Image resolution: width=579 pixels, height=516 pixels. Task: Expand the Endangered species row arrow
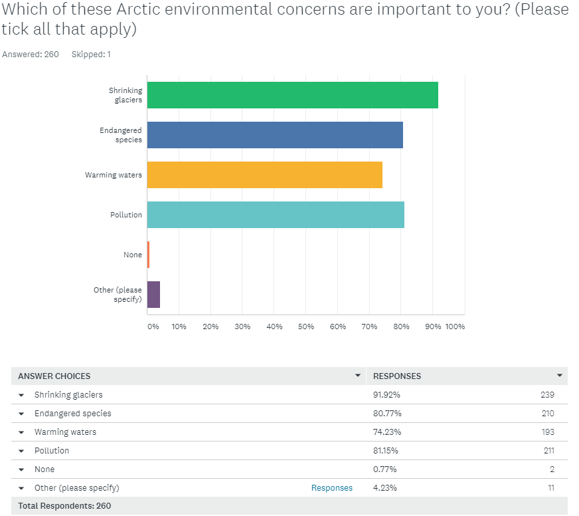(21, 414)
